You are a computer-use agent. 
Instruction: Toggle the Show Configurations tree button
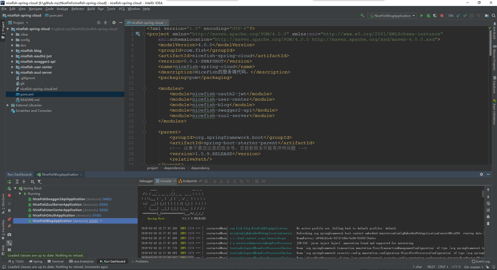pos(9,243)
